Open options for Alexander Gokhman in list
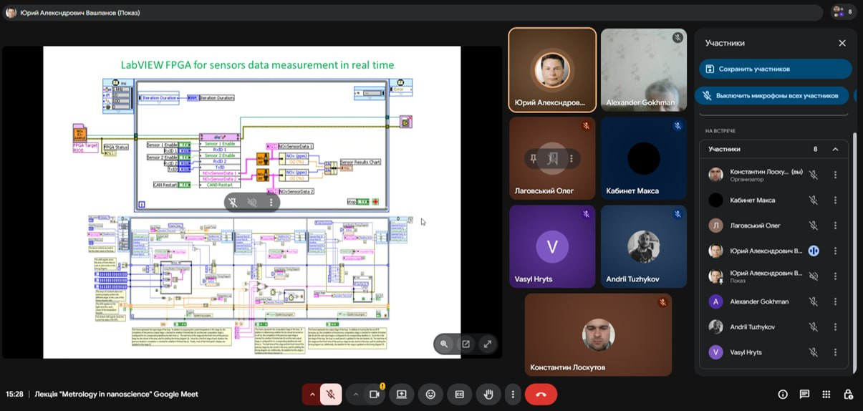Screen dimensions: 863x411 (835, 301)
